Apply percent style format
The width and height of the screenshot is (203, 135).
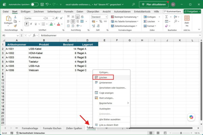(100, 22)
